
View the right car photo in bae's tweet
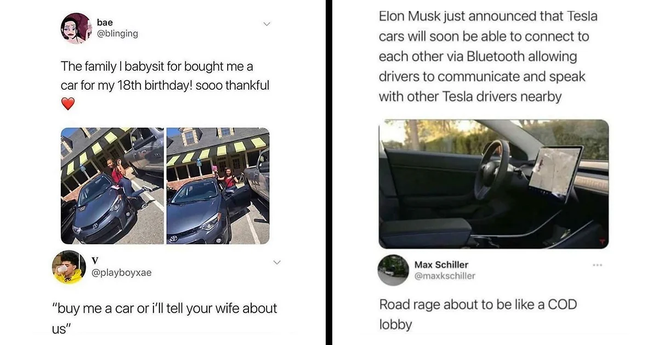click(x=218, y=186)
